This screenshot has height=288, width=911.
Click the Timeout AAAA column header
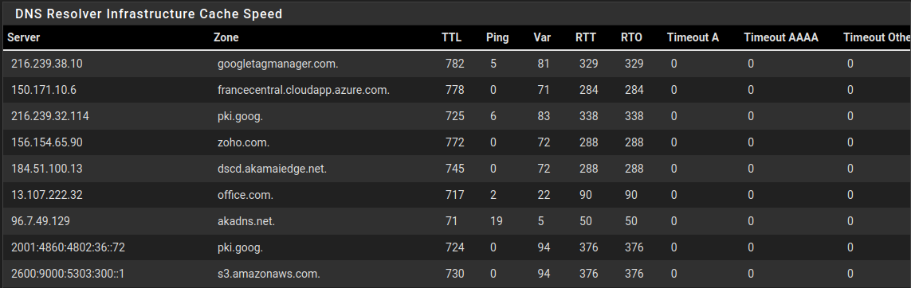point(781,37)
